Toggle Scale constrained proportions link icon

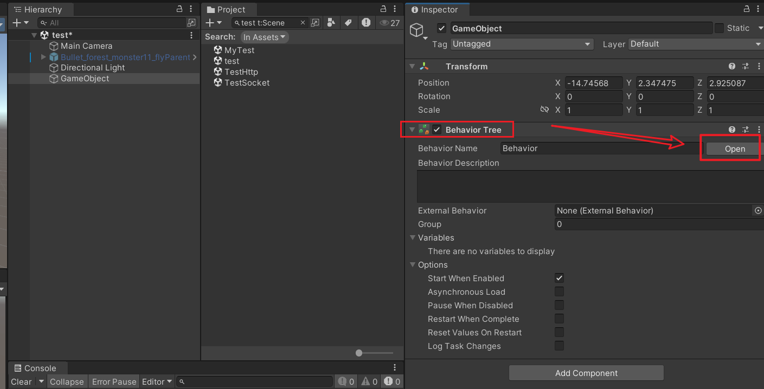(544, 110)
